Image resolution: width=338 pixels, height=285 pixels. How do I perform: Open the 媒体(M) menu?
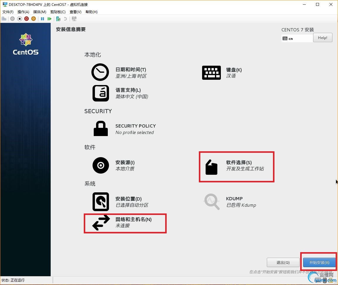click(40, 12)
